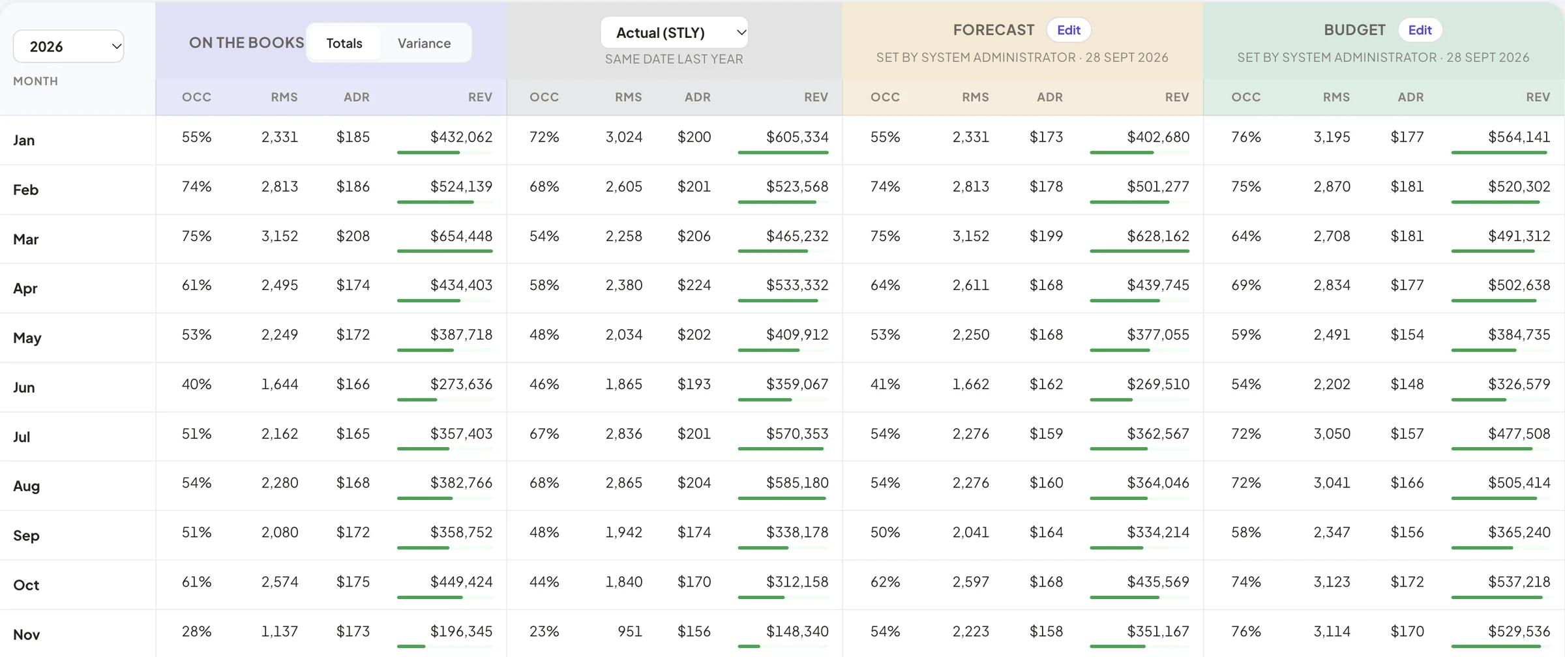
Task: Click the Sep month row label
Action: pos(27,535)
